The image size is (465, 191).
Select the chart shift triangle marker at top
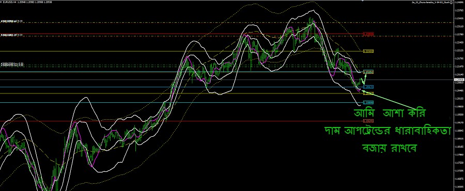pyautogui.click(x=362, y=1)
